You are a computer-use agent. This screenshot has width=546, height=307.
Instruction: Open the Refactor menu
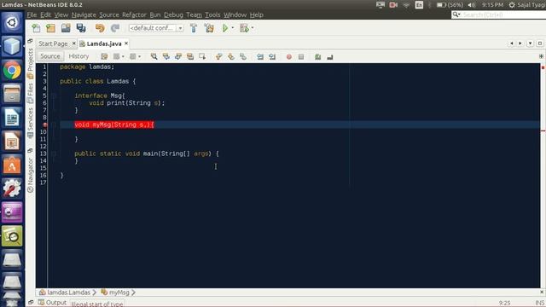coord(134,14)
